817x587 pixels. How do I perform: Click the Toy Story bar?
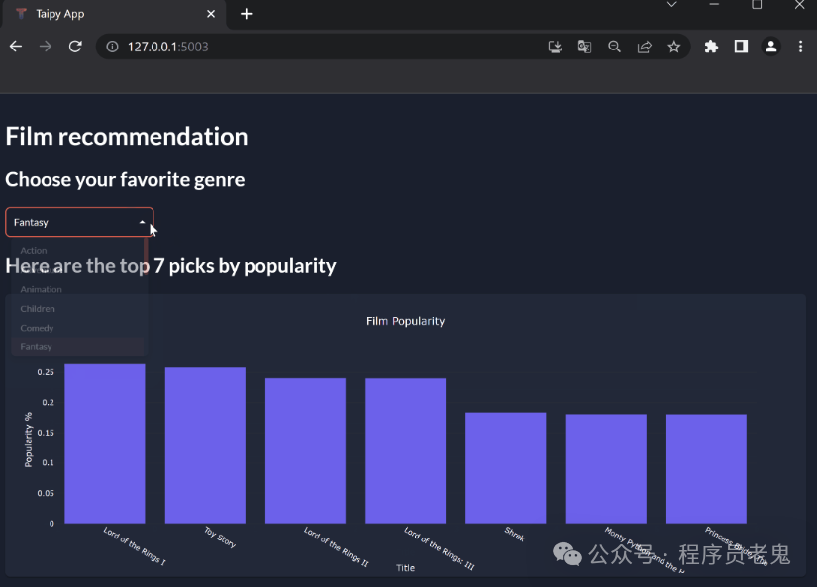[205, 445]
